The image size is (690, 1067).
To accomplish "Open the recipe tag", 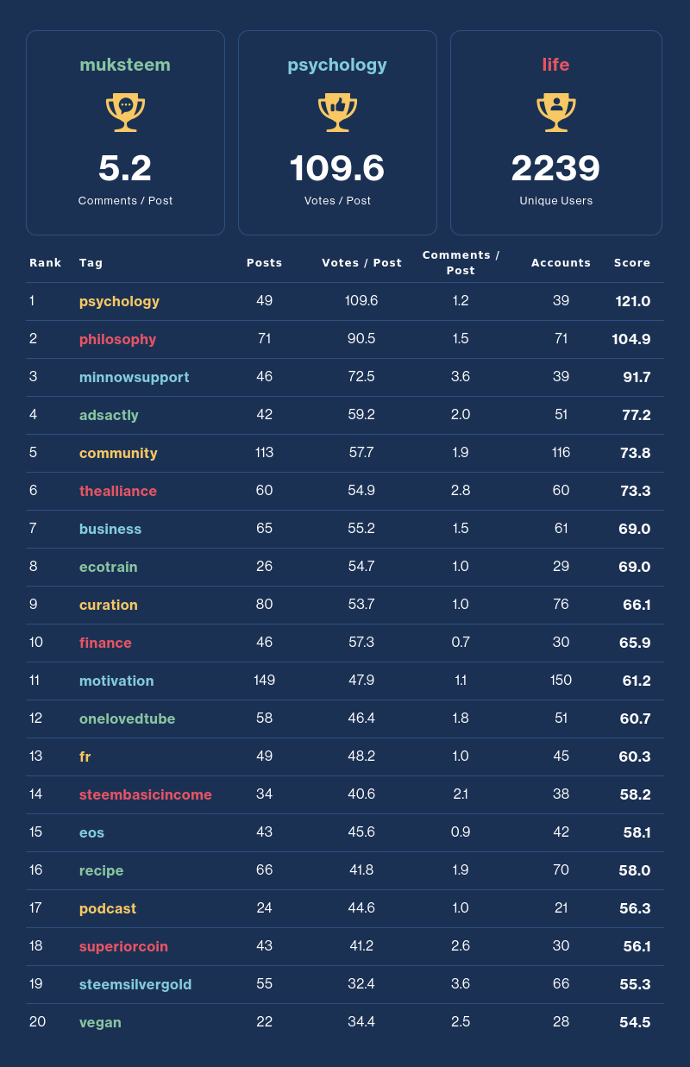I will tap(101, 871).
